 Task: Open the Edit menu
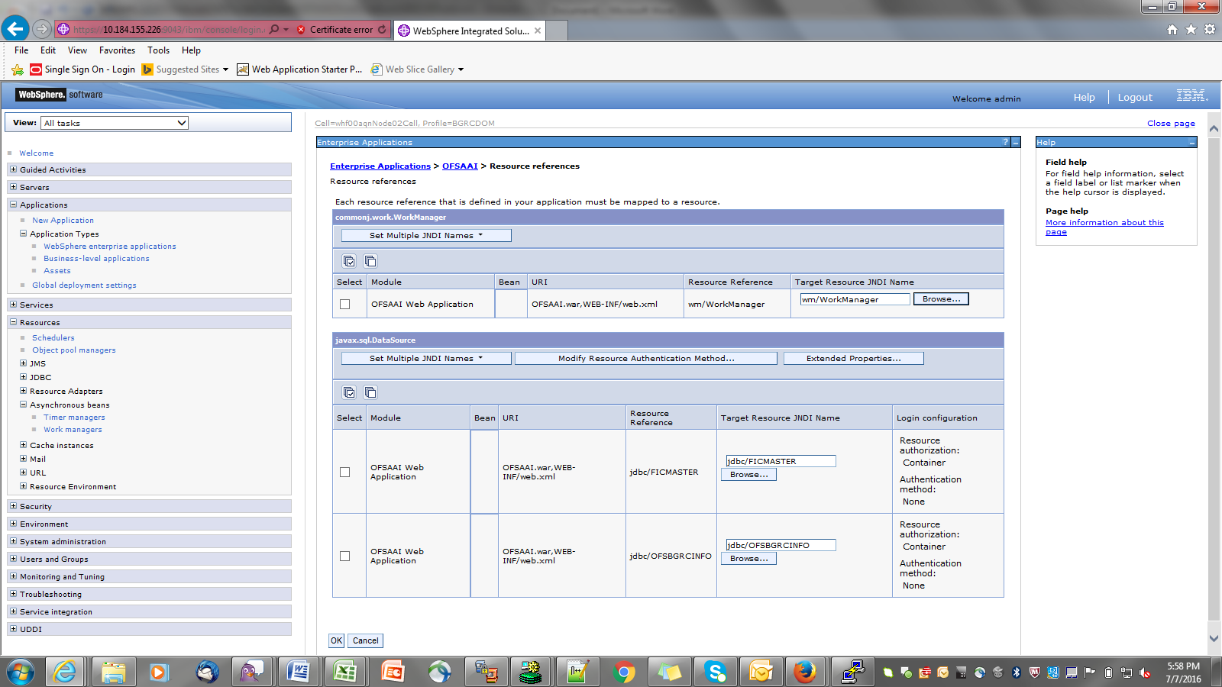coord(48,50)
